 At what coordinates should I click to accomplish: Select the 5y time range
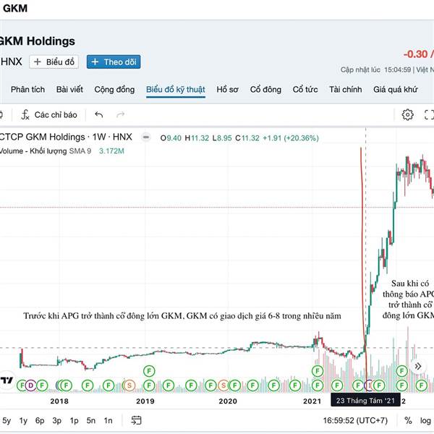click(6, 420)
